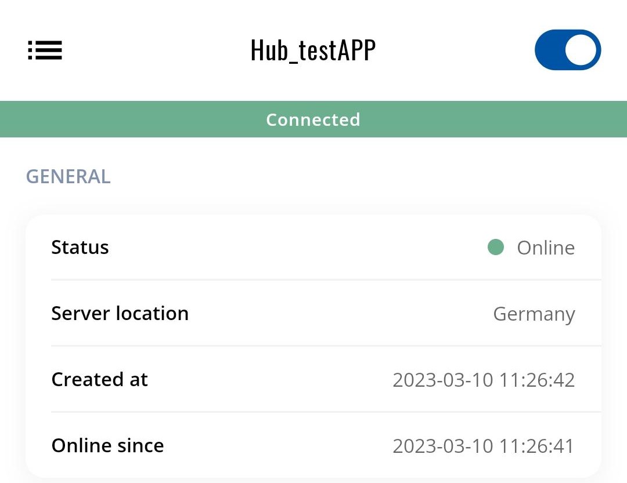Open the hamburger list menu
627x483 pixels.
tap(45, 50)
